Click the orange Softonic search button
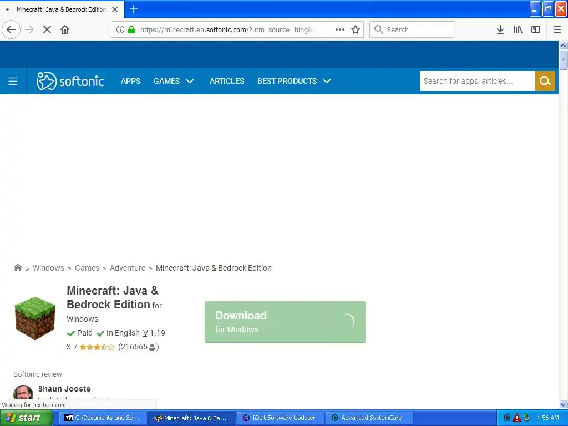The image size is (568, 426). coord(545,81)
